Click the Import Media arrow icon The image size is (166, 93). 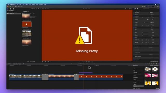click(x=13, y=6)
